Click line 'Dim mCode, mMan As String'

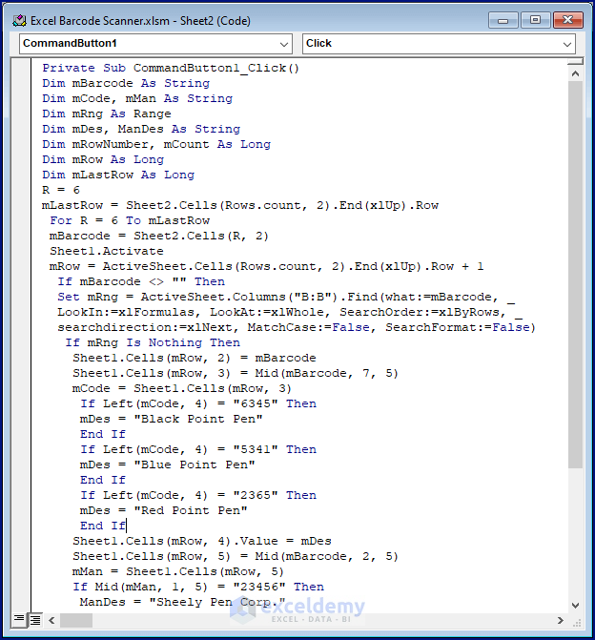137,98
